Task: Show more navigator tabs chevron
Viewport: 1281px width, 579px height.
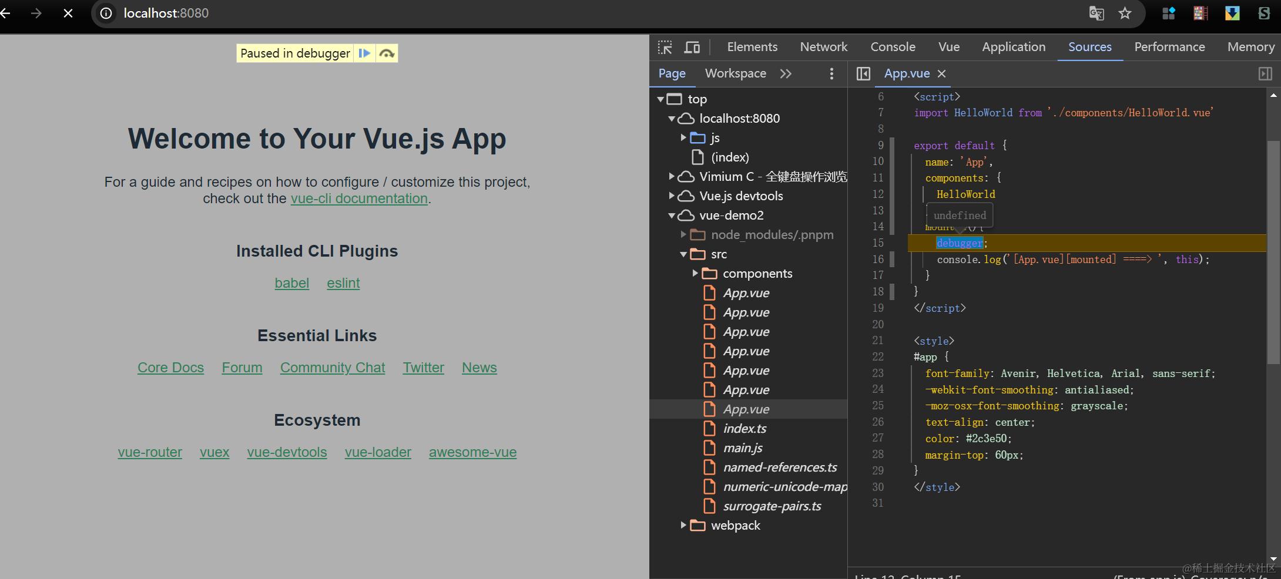Action: point(786,73)
